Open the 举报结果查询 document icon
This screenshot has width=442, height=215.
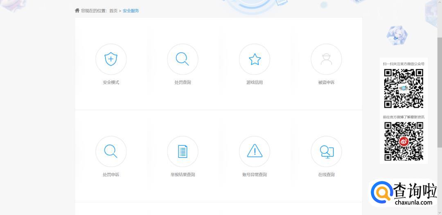point(183,152)
